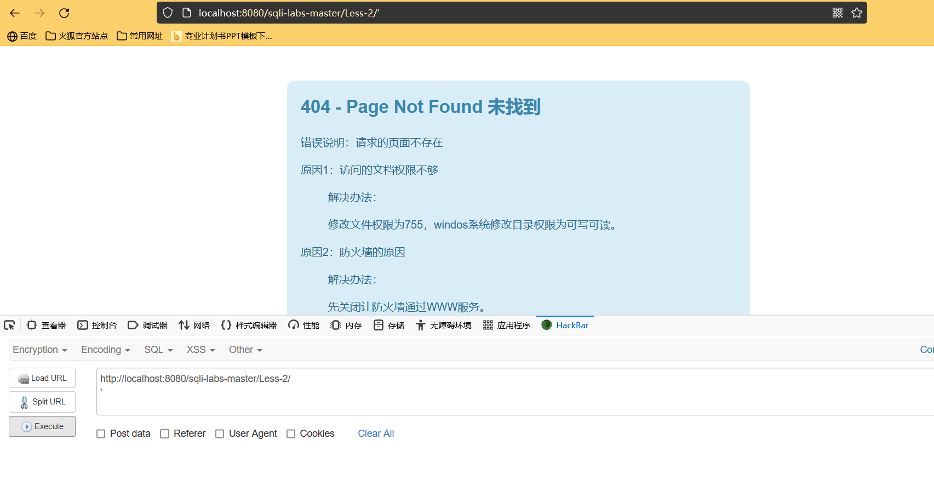Open the 常用网址 bookmark folder
Viewport: 934px width, 502px height.
pyautogui.click(x=140, y=36)
